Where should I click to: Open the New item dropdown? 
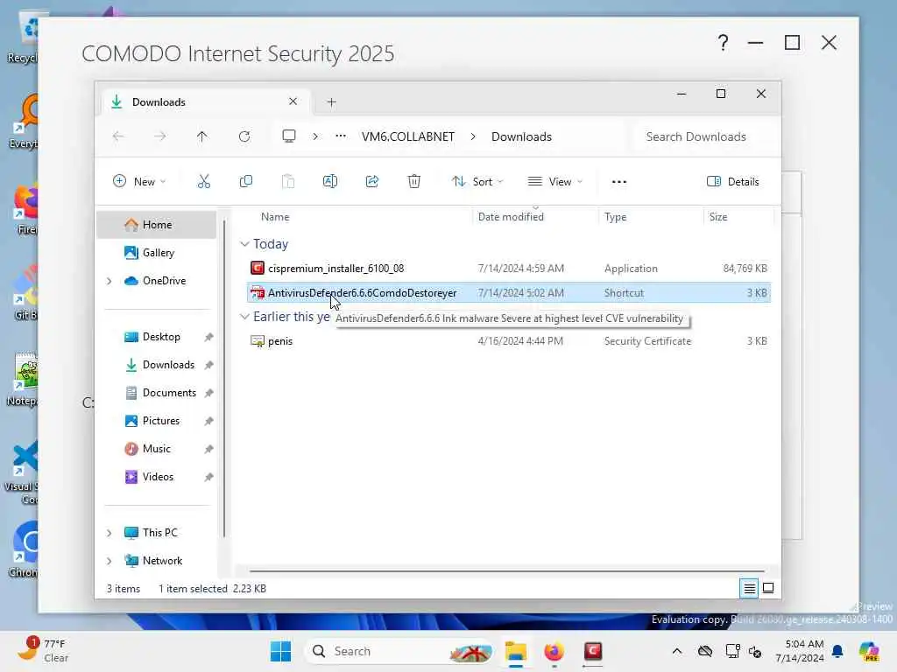point(139,182)
